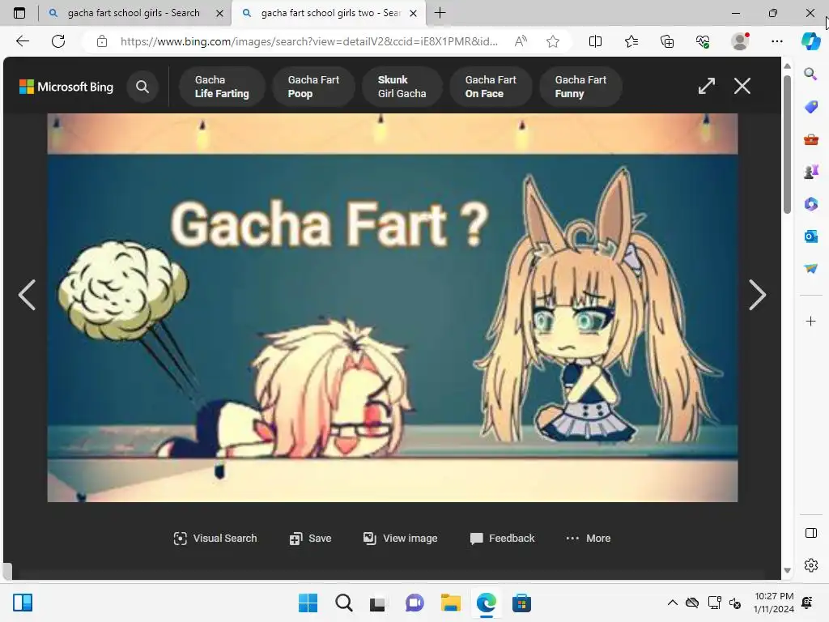Open Outlook in sidebar

pos(810,236)
